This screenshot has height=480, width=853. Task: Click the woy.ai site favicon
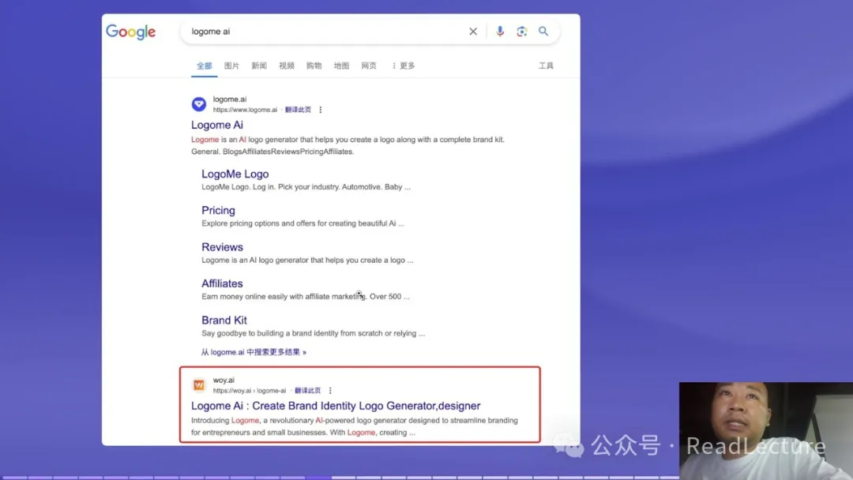pyautogui.click(x=199, y=385)
